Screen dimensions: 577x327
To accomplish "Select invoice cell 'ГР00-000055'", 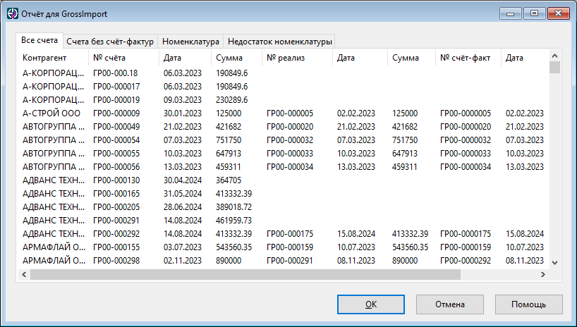I will (x=116, y=154).
